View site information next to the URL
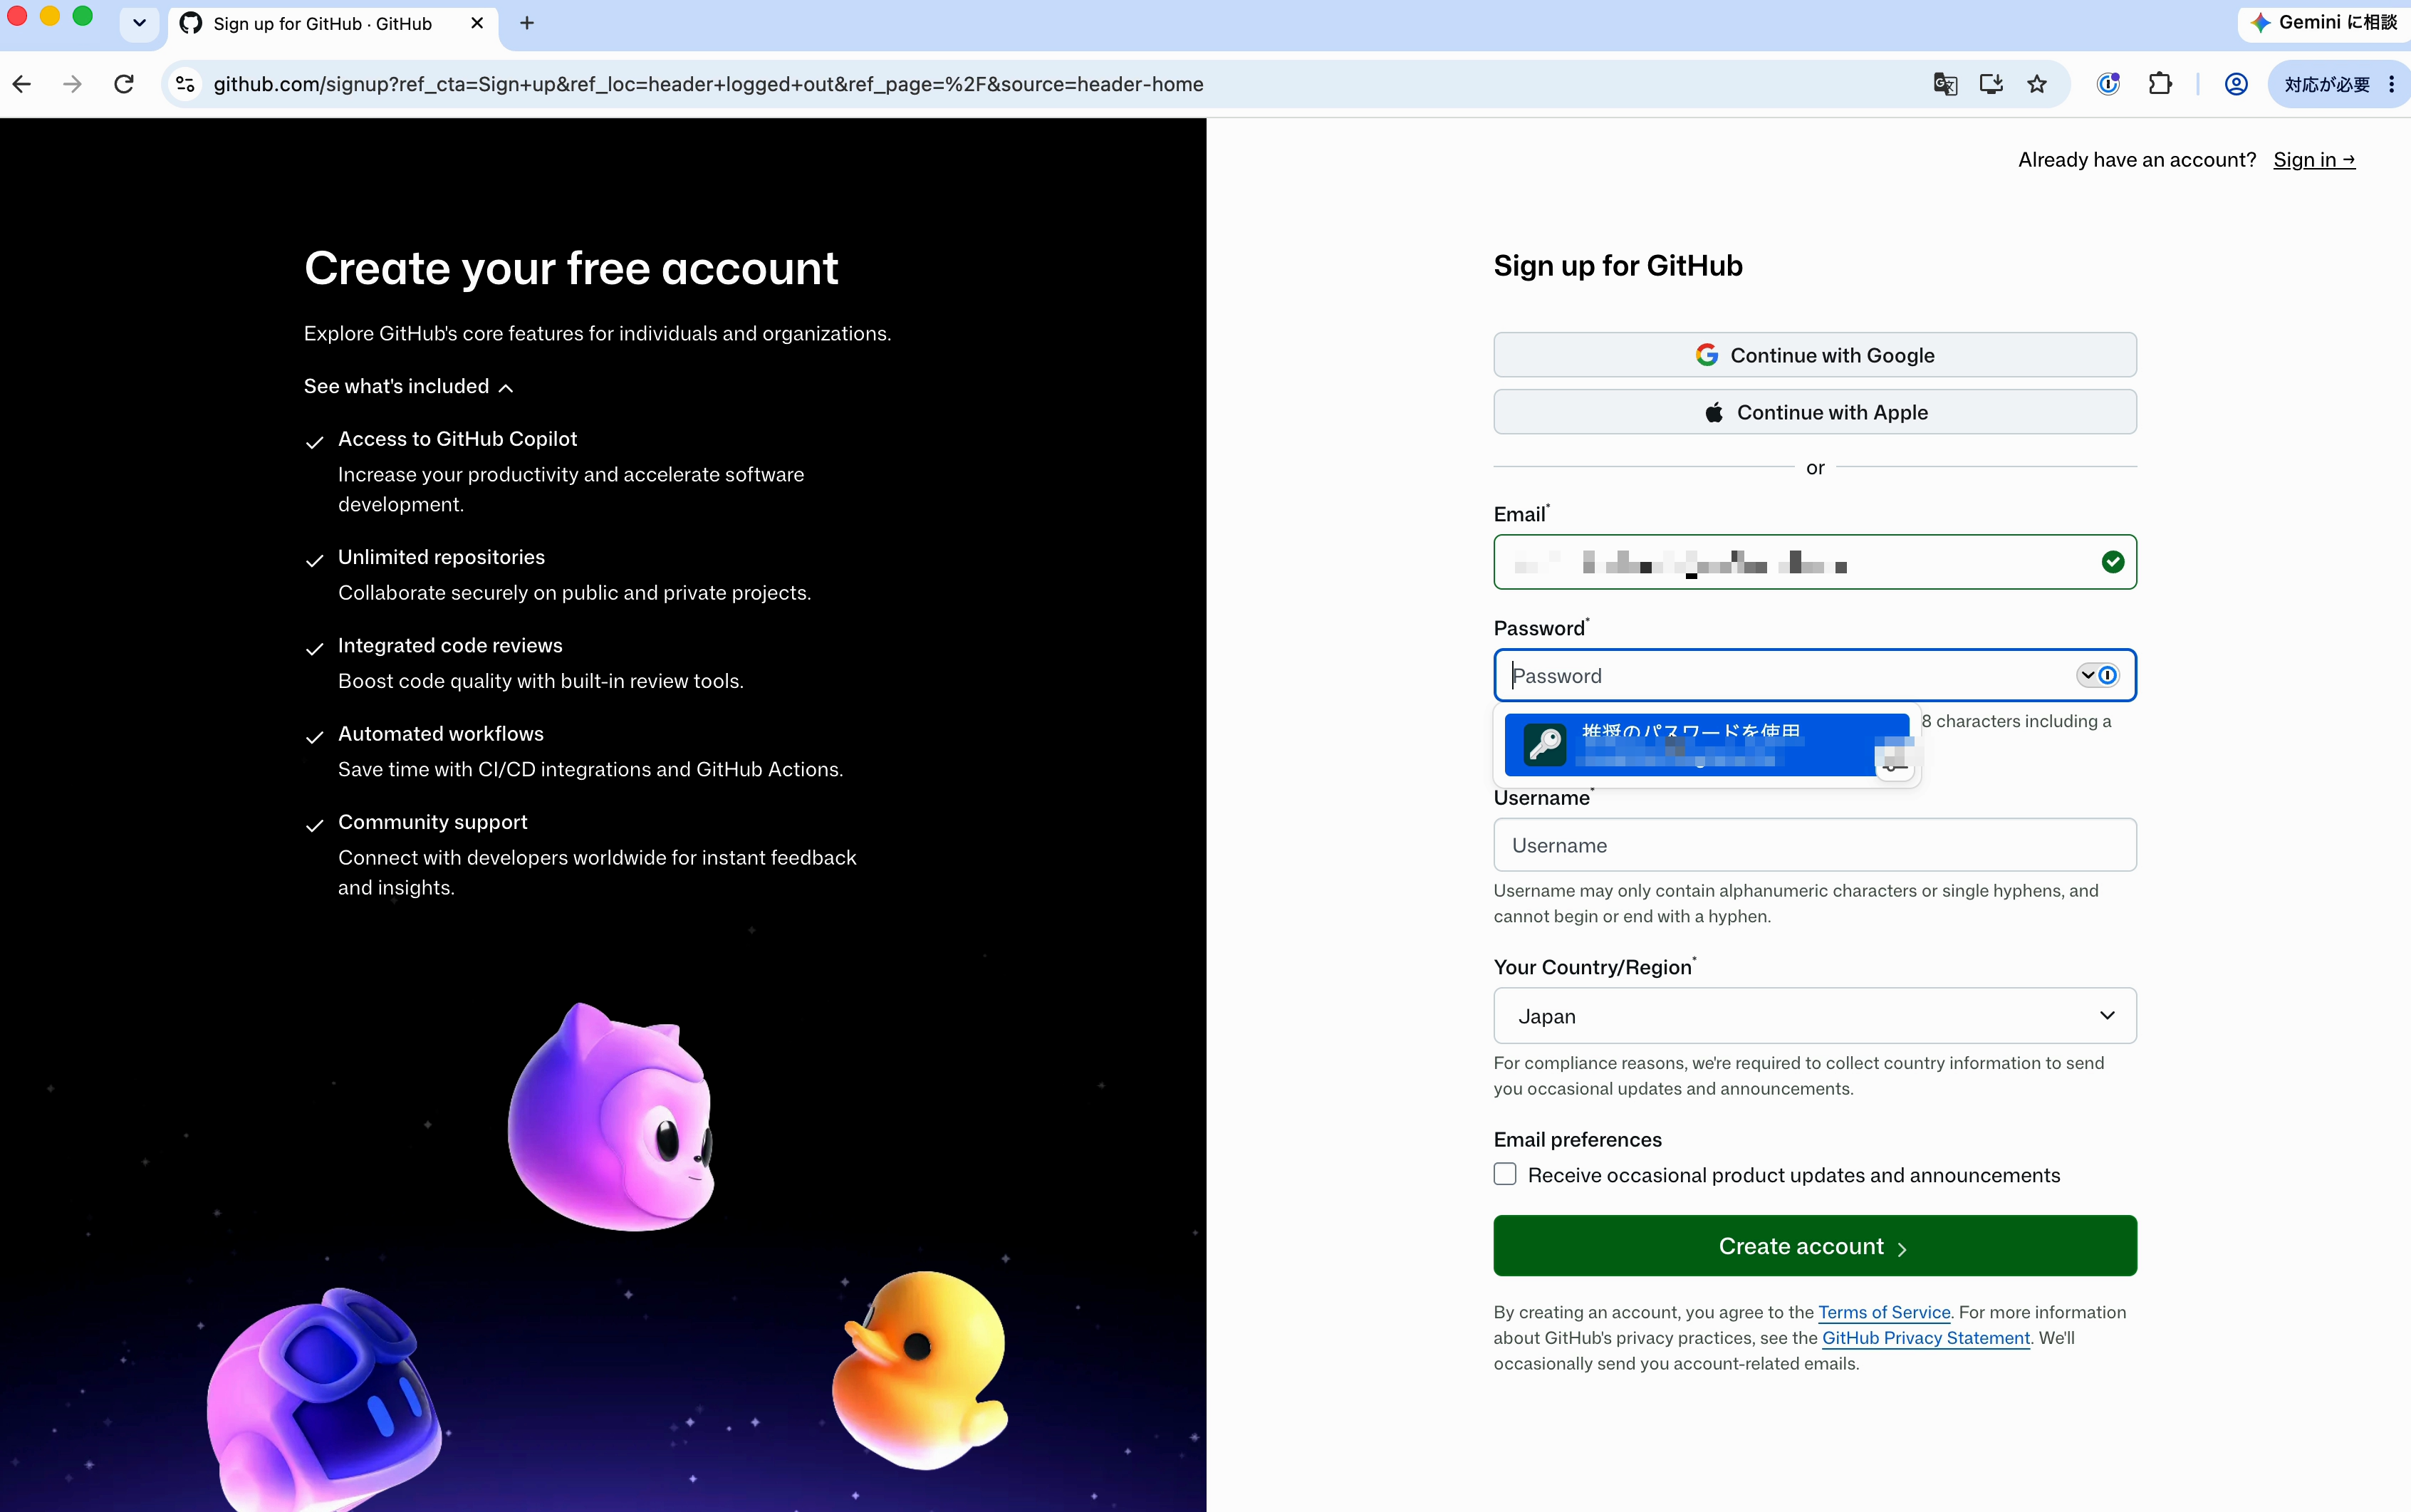Screen dimensions: 2411x1512 [186, 84]
